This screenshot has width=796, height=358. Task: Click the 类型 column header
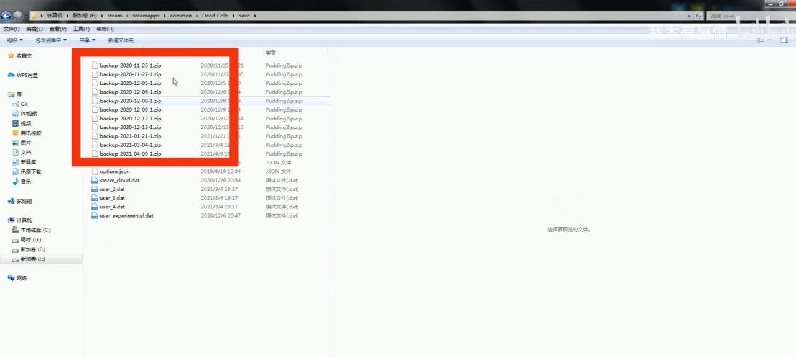[271, 53]
